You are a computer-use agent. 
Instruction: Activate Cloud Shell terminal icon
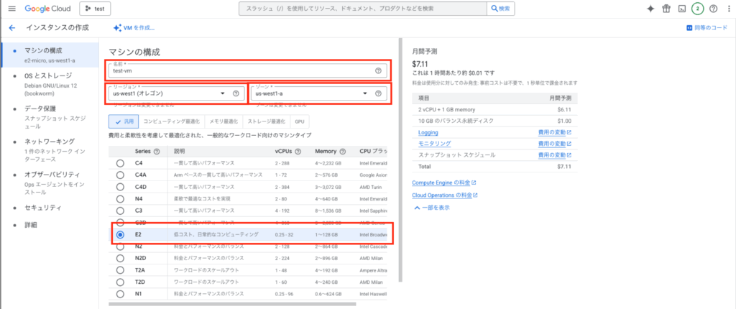click(681, 9)
